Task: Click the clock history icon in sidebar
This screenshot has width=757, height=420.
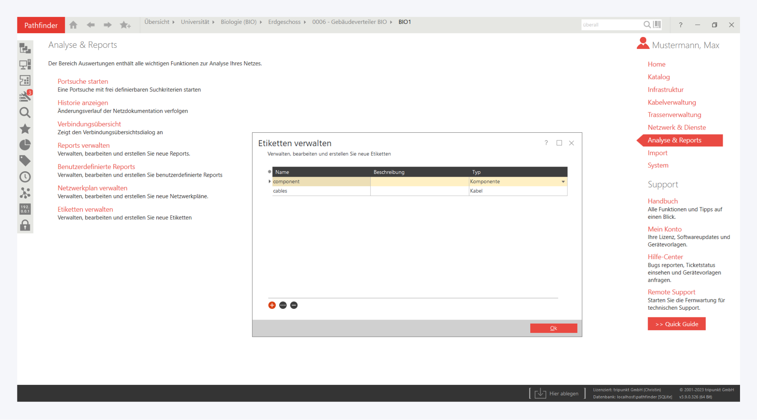Action: [25, 177]
